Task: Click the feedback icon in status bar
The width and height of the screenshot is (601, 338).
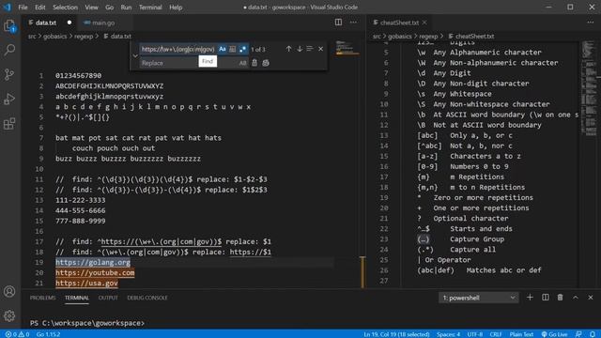Action: [578, 334]
